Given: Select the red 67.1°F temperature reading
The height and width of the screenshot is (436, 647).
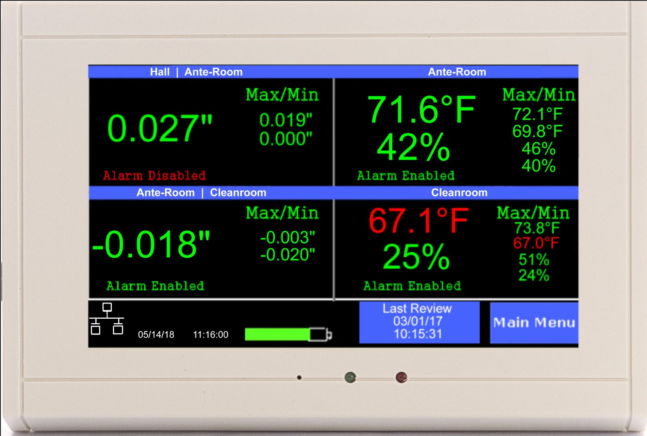Looking at the screenshot, I should click(419, 220).
